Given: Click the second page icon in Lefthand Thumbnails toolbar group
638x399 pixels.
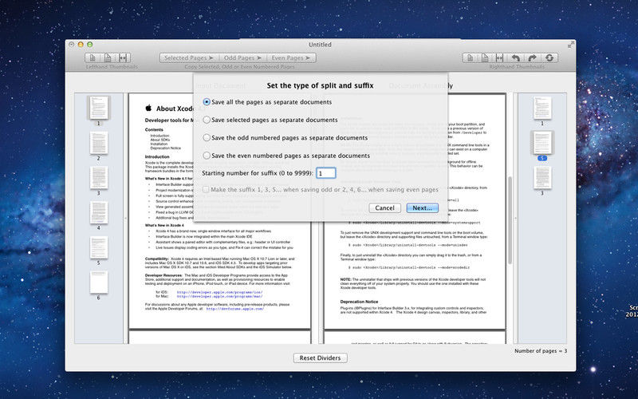Looking at the screenshot, I should click(108, 57).
